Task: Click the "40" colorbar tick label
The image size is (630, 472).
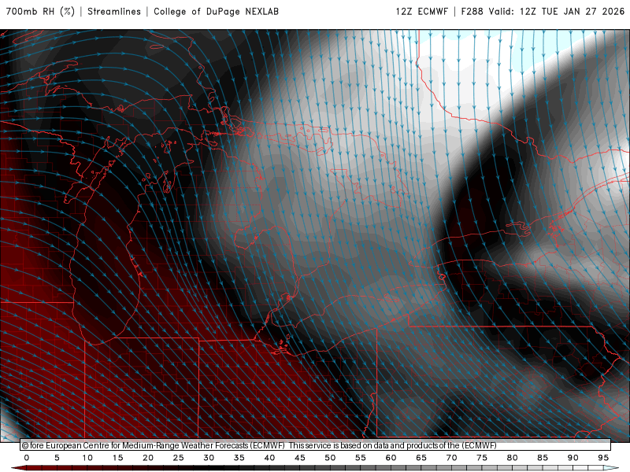Action: pos(269,458)
